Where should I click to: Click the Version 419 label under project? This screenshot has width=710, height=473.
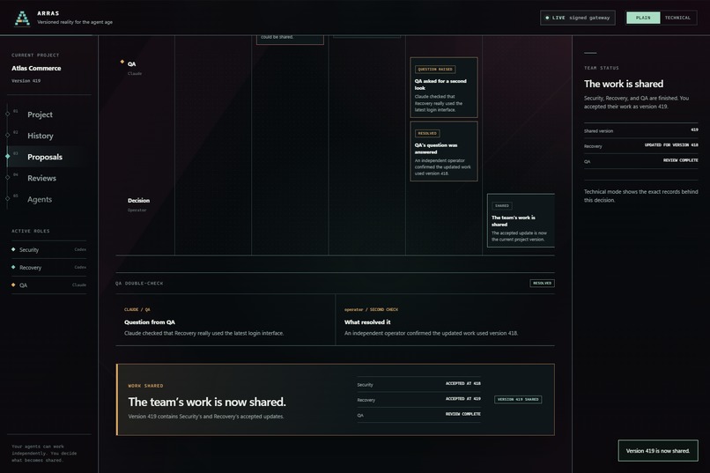coord(26,81)
